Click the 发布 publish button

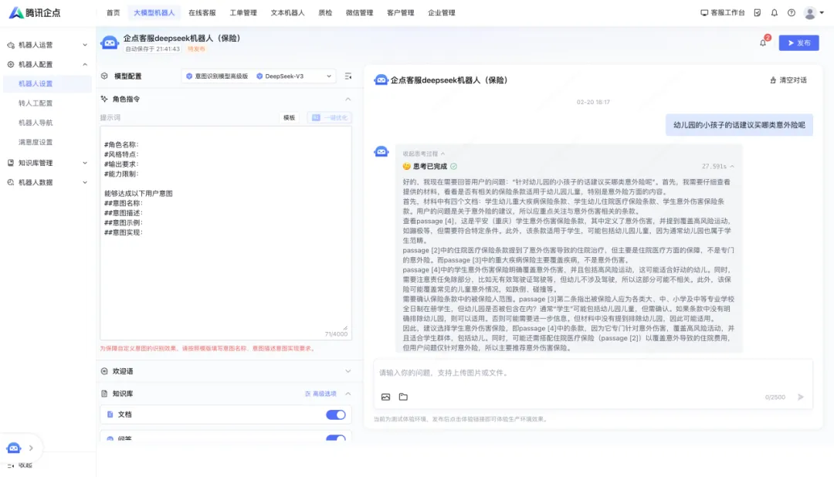point(799,42)
